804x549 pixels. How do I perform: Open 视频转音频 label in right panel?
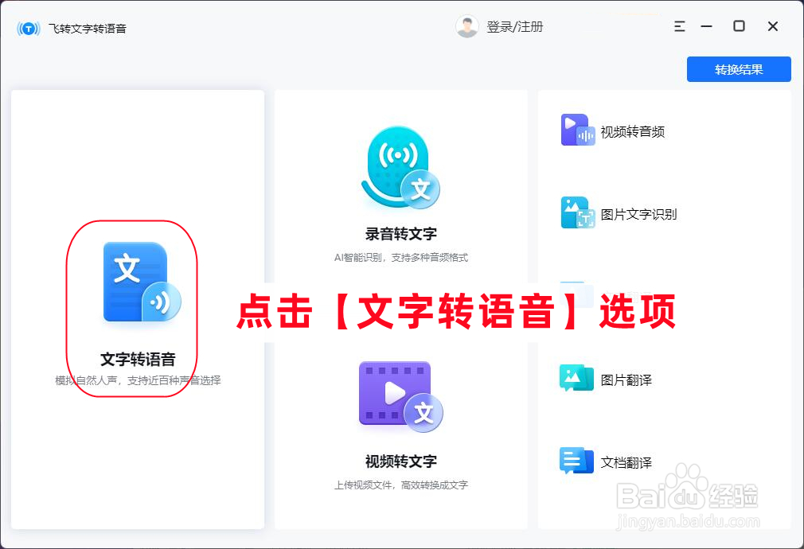pyautogui.click(x=633, y=132)
